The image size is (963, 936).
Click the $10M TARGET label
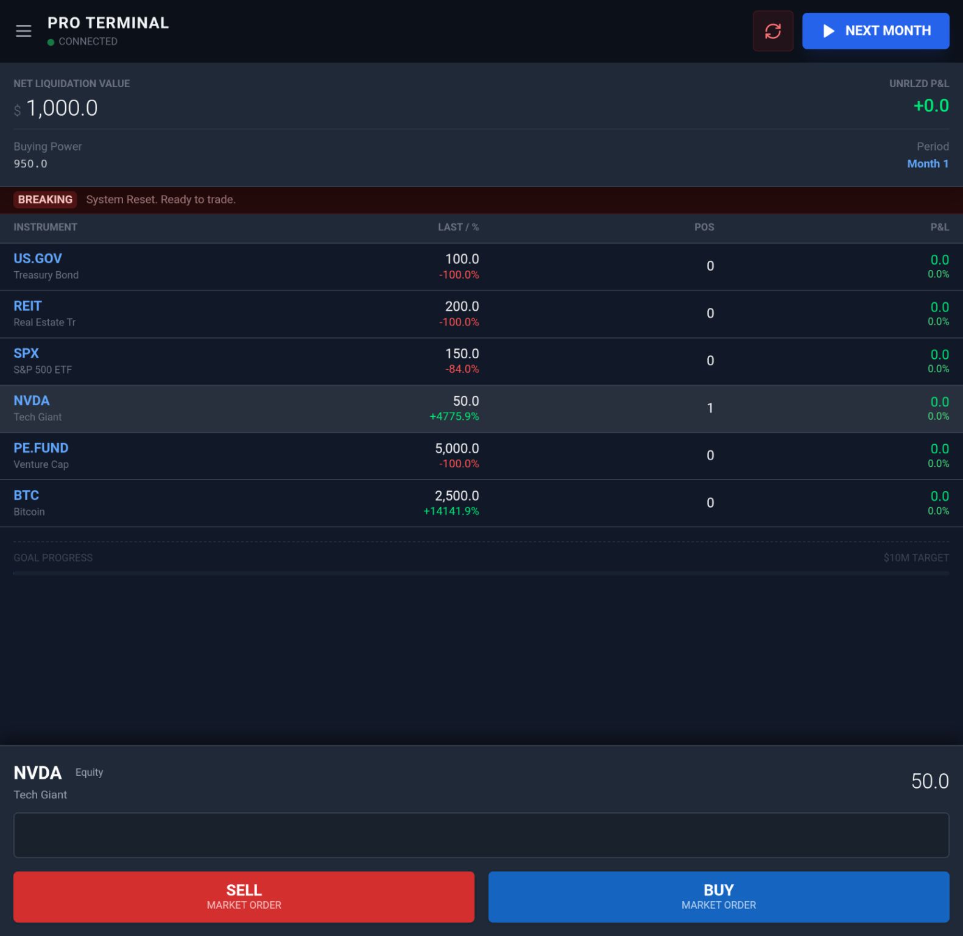[916, 558]
